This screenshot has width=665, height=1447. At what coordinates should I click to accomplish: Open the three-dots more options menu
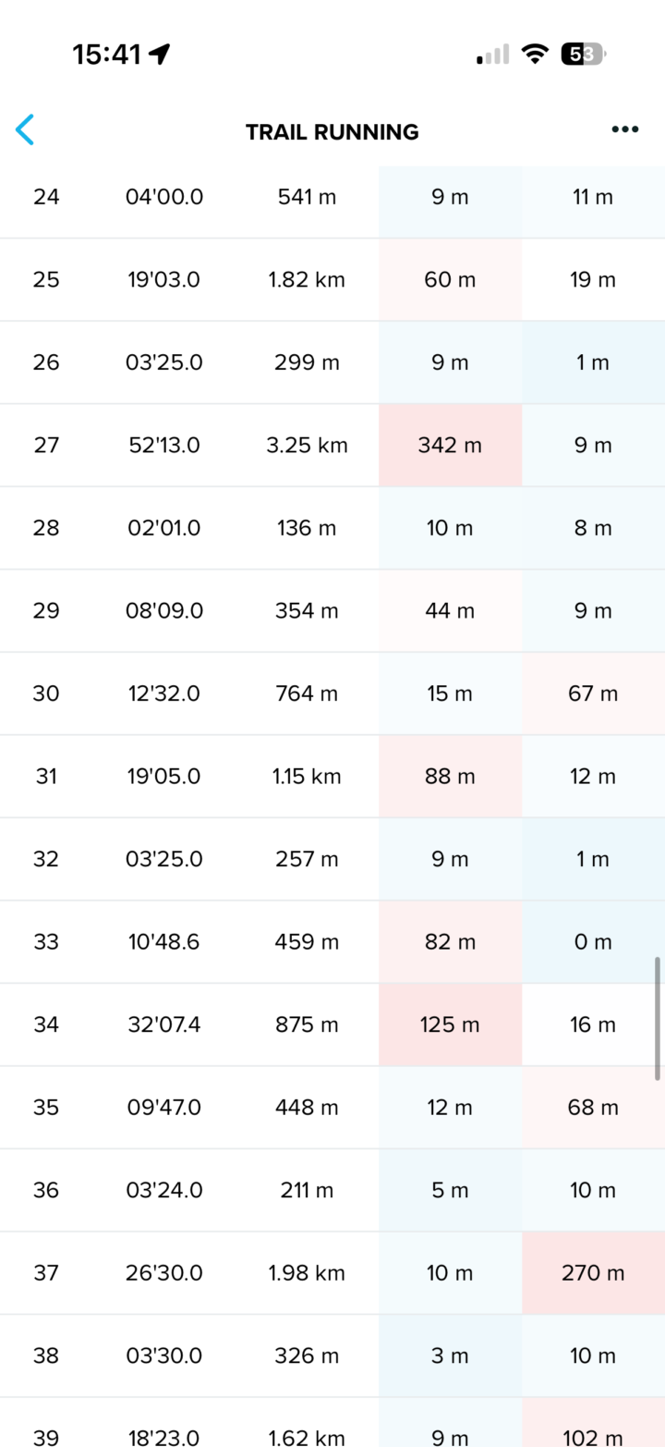[625, 129]
